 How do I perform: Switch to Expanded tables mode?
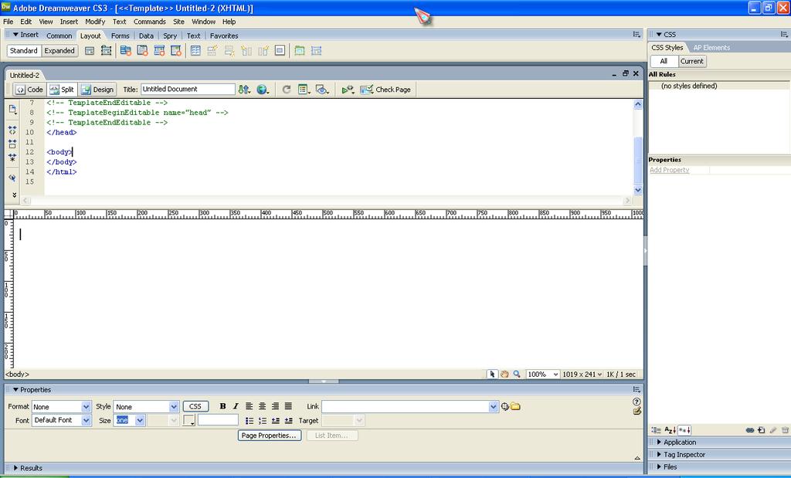(x=59, y=51)
